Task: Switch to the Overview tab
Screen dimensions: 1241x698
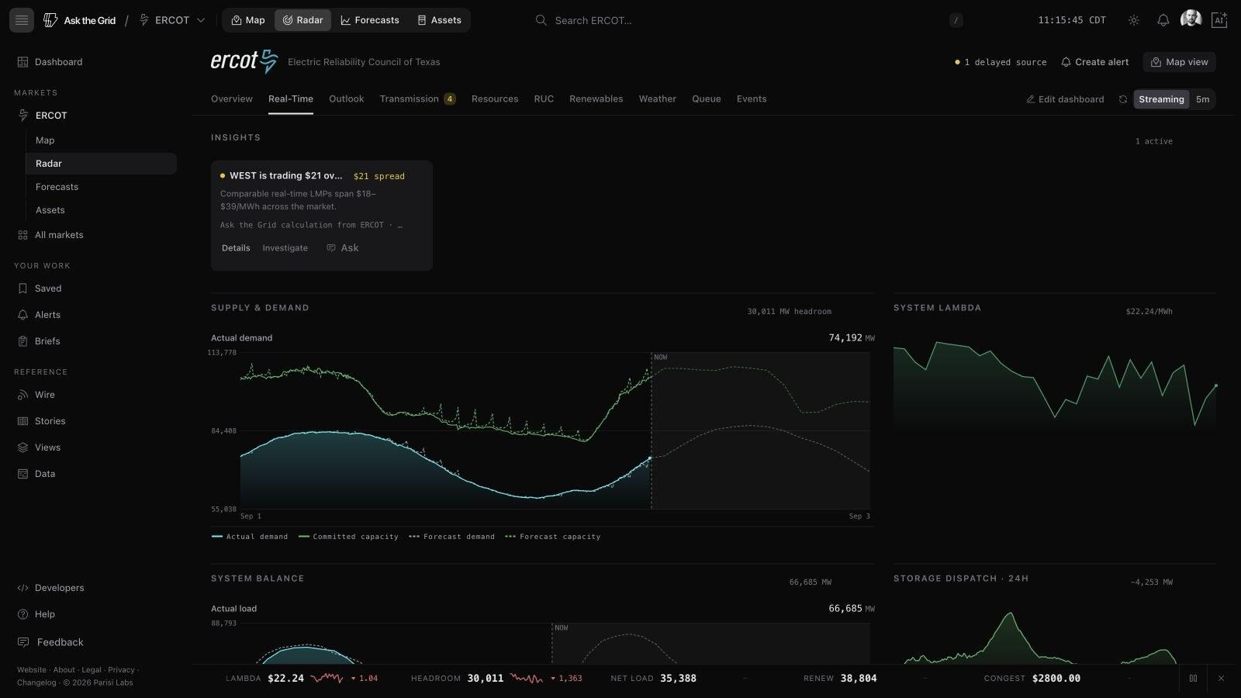Action: pos(232,99)
